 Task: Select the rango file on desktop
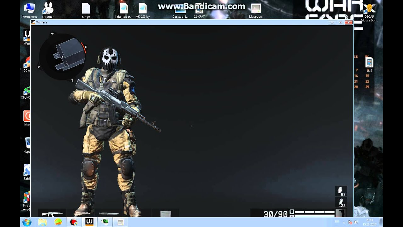86,10
